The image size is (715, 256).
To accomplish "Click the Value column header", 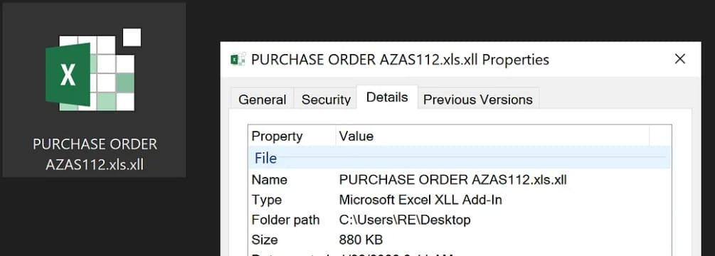I will (x=492, y=137).
